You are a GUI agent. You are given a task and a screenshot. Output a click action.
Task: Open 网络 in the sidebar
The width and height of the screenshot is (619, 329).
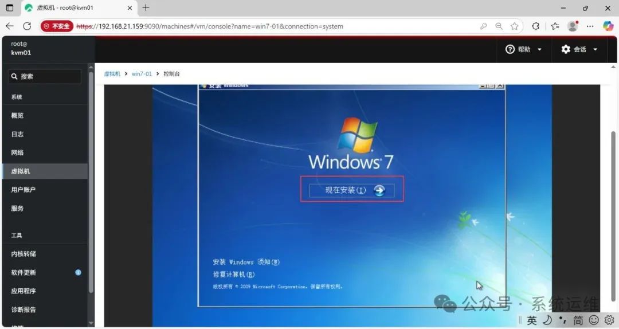click(17, 153)
